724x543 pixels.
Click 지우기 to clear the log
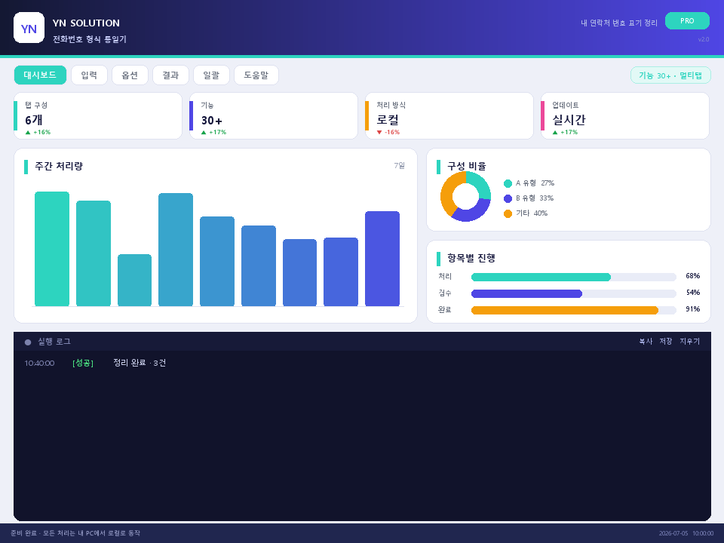pos(690,341)
